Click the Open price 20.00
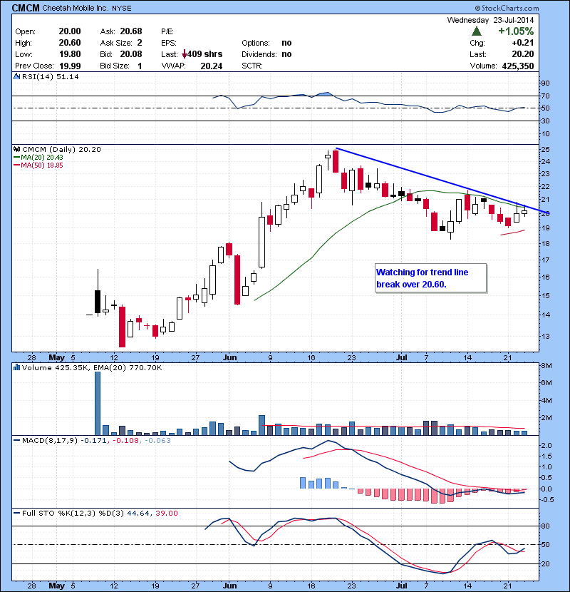Screen dimensions: 570x592 click(70, 31)
